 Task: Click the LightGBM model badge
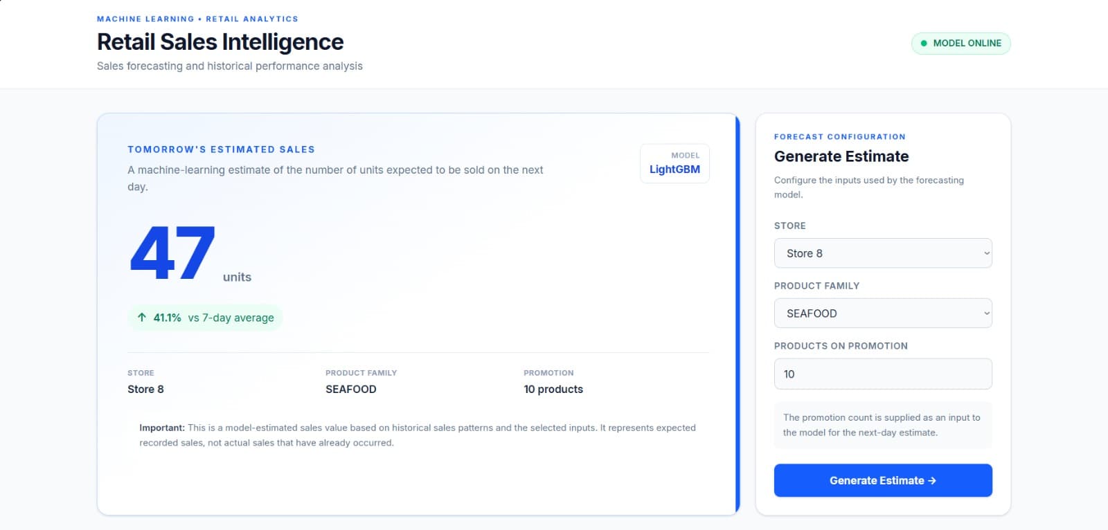point(674,163)
